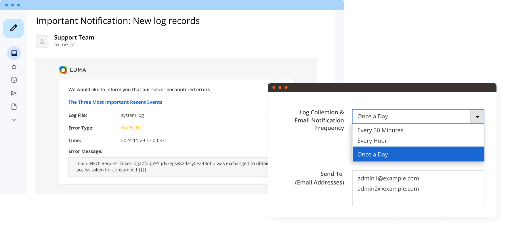Open "The Three Most Important Recent Events" link
Viewport: 508px width, 229px height.
115,102
